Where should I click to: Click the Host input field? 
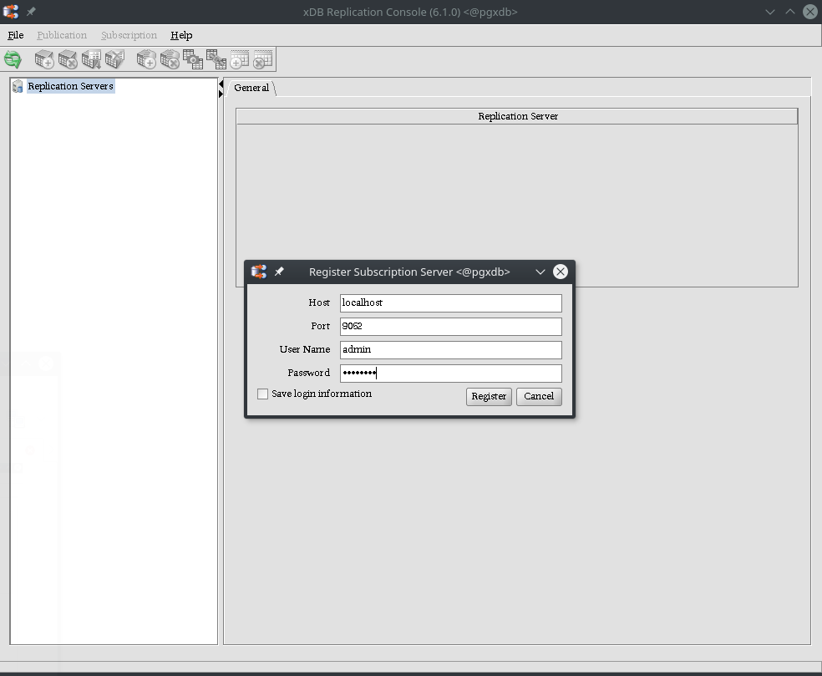click(x=451, y=303)
